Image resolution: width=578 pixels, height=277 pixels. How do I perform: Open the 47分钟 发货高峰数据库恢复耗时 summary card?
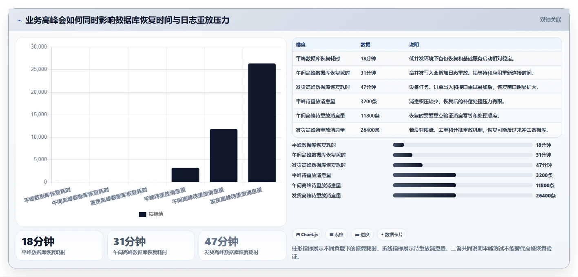tap(242, 246)
